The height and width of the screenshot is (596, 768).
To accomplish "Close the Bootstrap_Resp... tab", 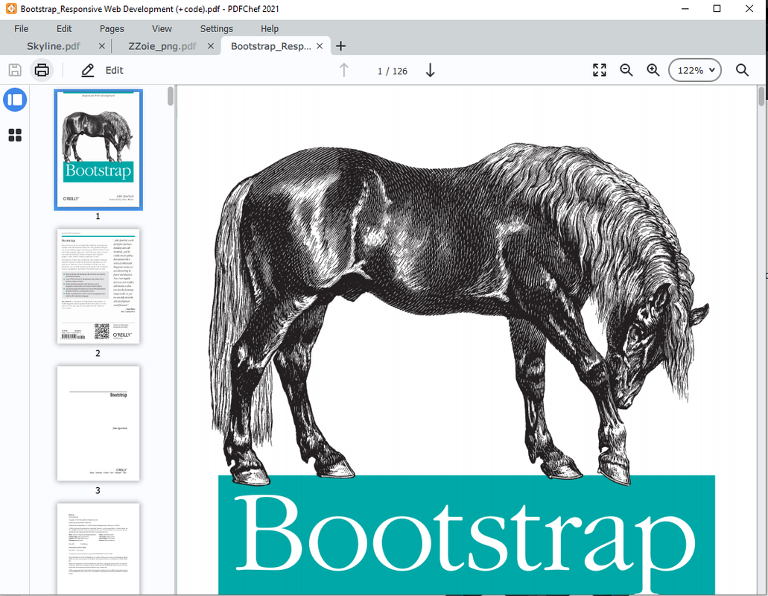I will tap(320, 46).
